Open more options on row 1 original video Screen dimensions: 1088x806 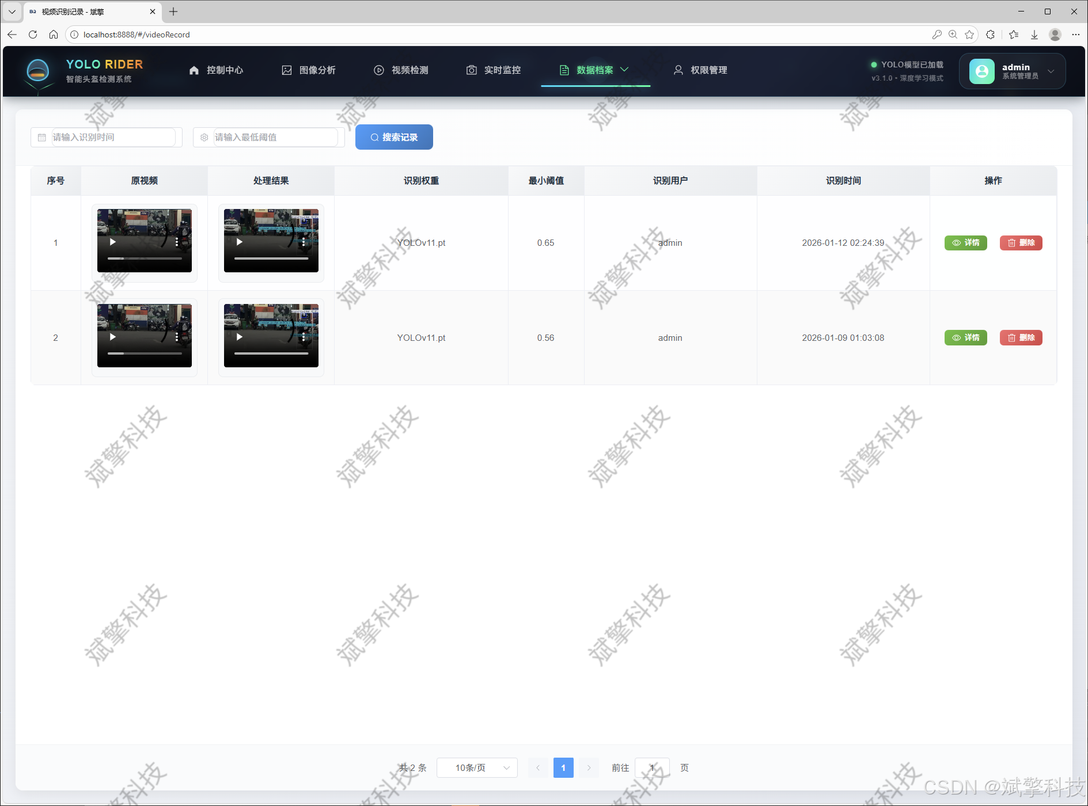[x=177, y=242]
